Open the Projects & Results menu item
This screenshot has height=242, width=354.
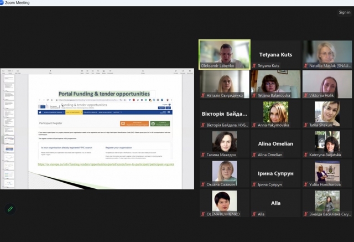coord(90,112)
